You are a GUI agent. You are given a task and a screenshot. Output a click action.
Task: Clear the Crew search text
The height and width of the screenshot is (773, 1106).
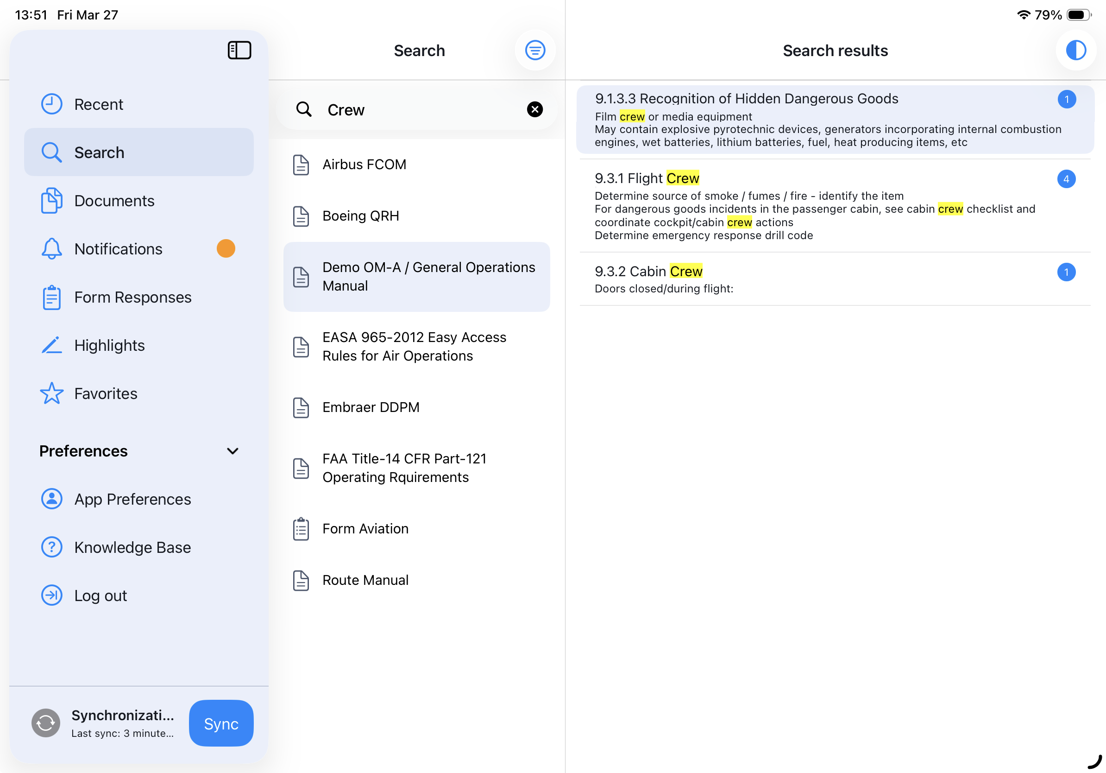(534, 109)
